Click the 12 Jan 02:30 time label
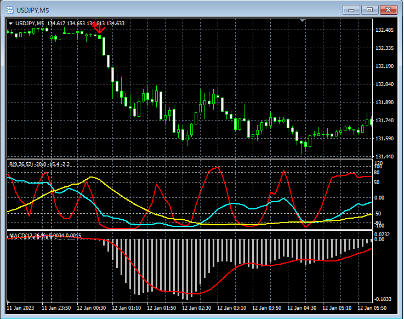 click(x=197, y=308)
